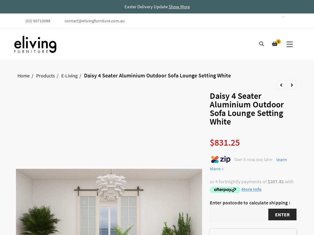
Task: Click the contact email address
Action: (94, 21)
